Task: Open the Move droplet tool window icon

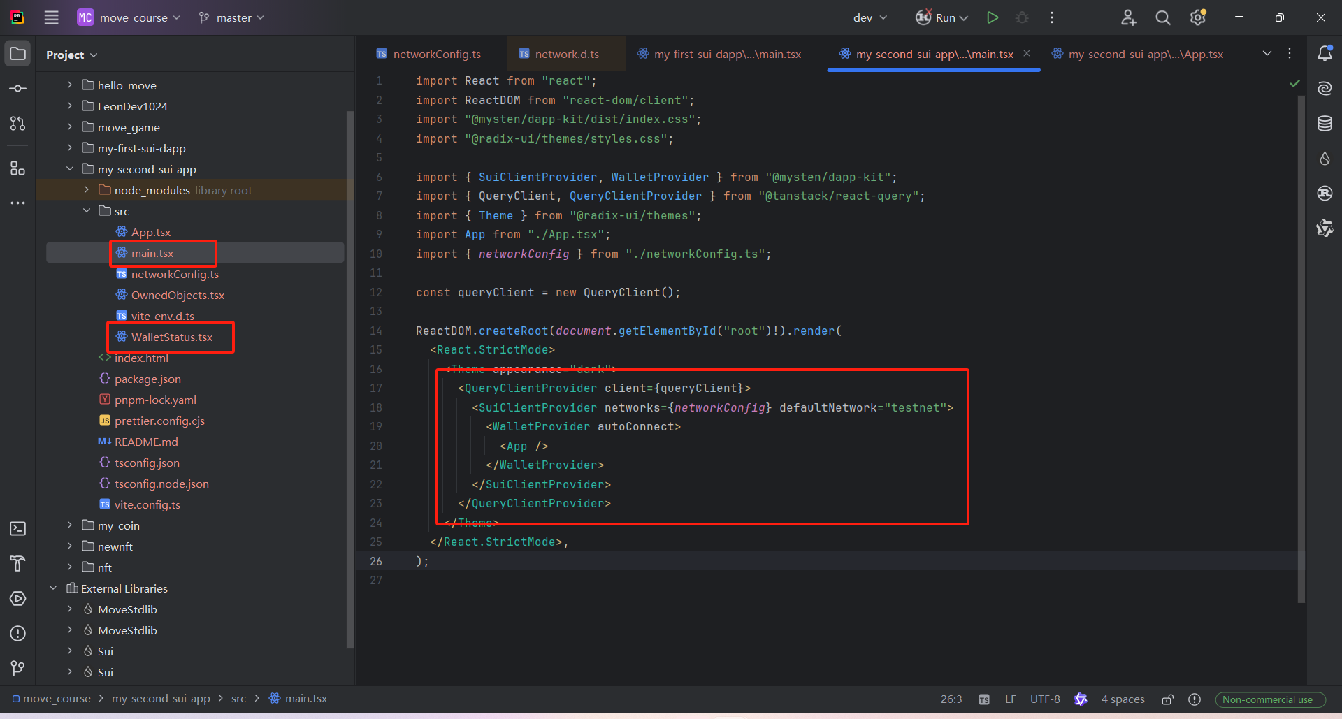Action: pos(1325,158)
